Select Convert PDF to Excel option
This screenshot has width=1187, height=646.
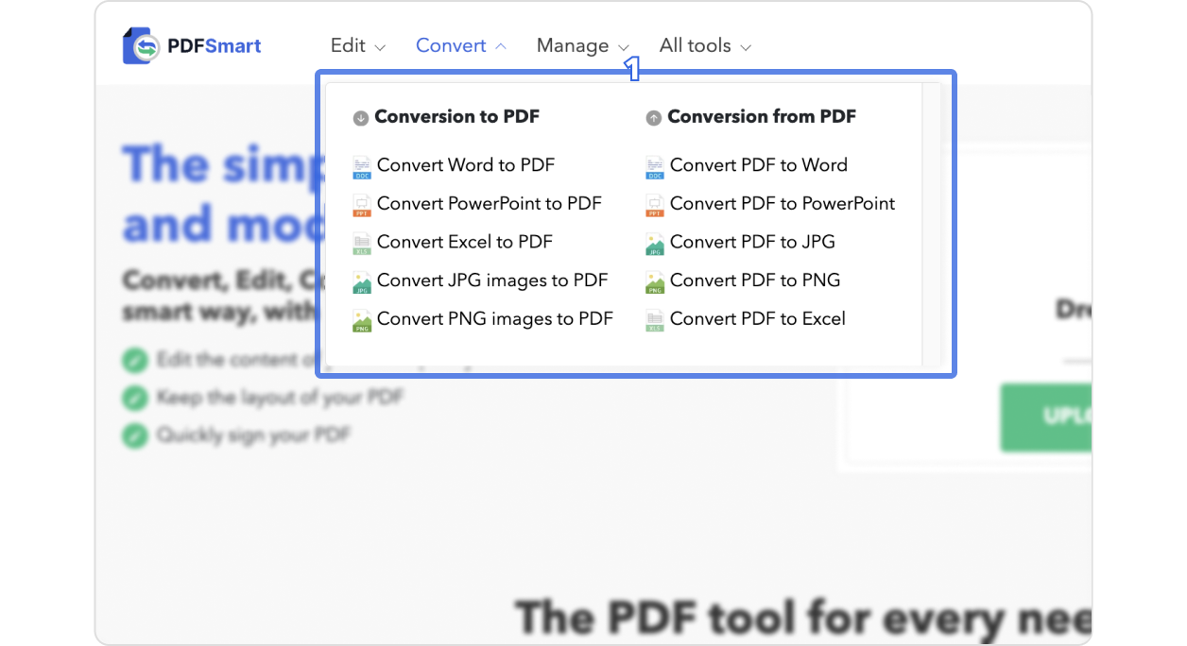(757, 319)
